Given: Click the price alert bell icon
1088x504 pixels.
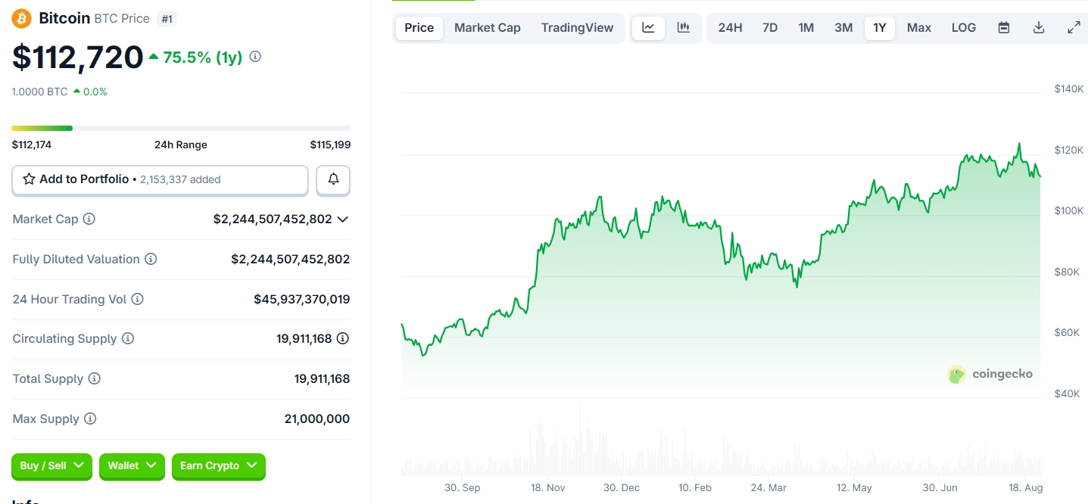Looking at the screenshot, I should pyautogui.click(x=333, y=180).
